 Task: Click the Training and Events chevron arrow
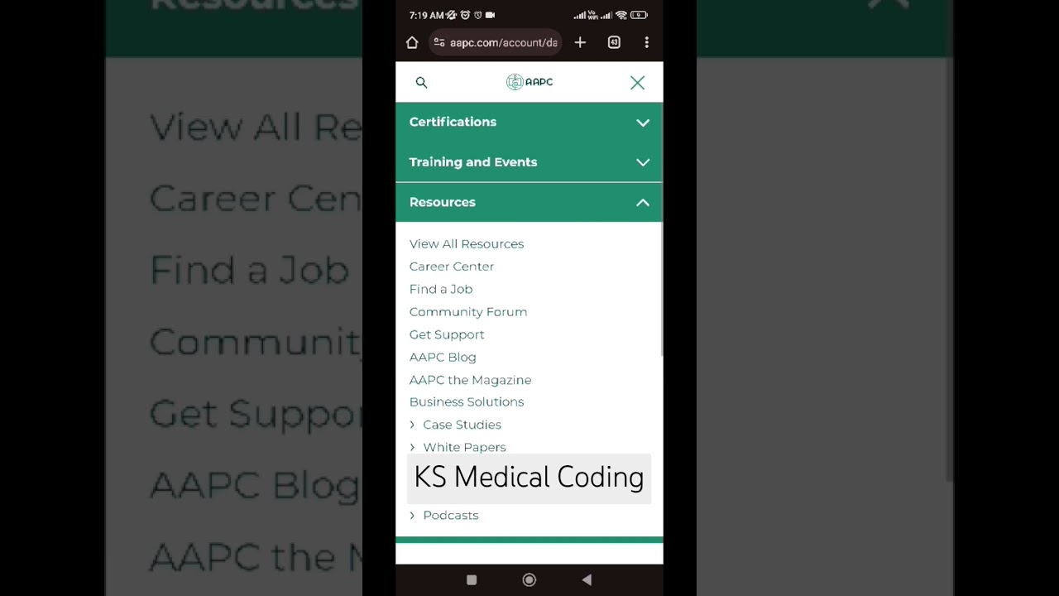(643, 162)
